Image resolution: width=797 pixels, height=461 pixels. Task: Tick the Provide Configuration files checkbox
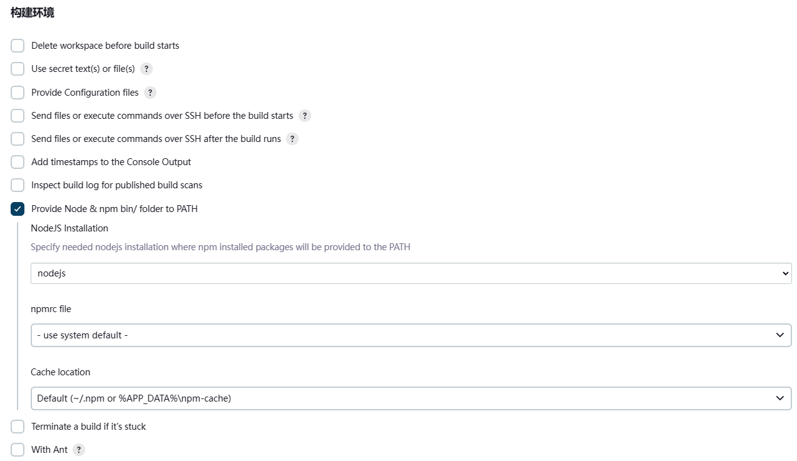[x=18, y=93]
